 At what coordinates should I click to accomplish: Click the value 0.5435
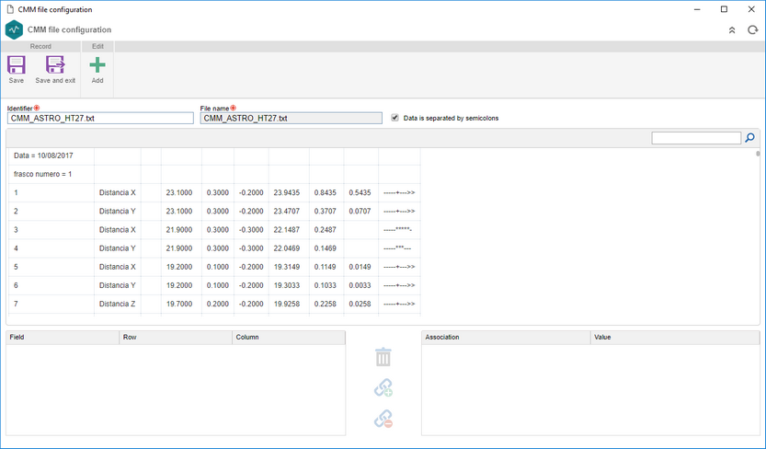(360, 192)
